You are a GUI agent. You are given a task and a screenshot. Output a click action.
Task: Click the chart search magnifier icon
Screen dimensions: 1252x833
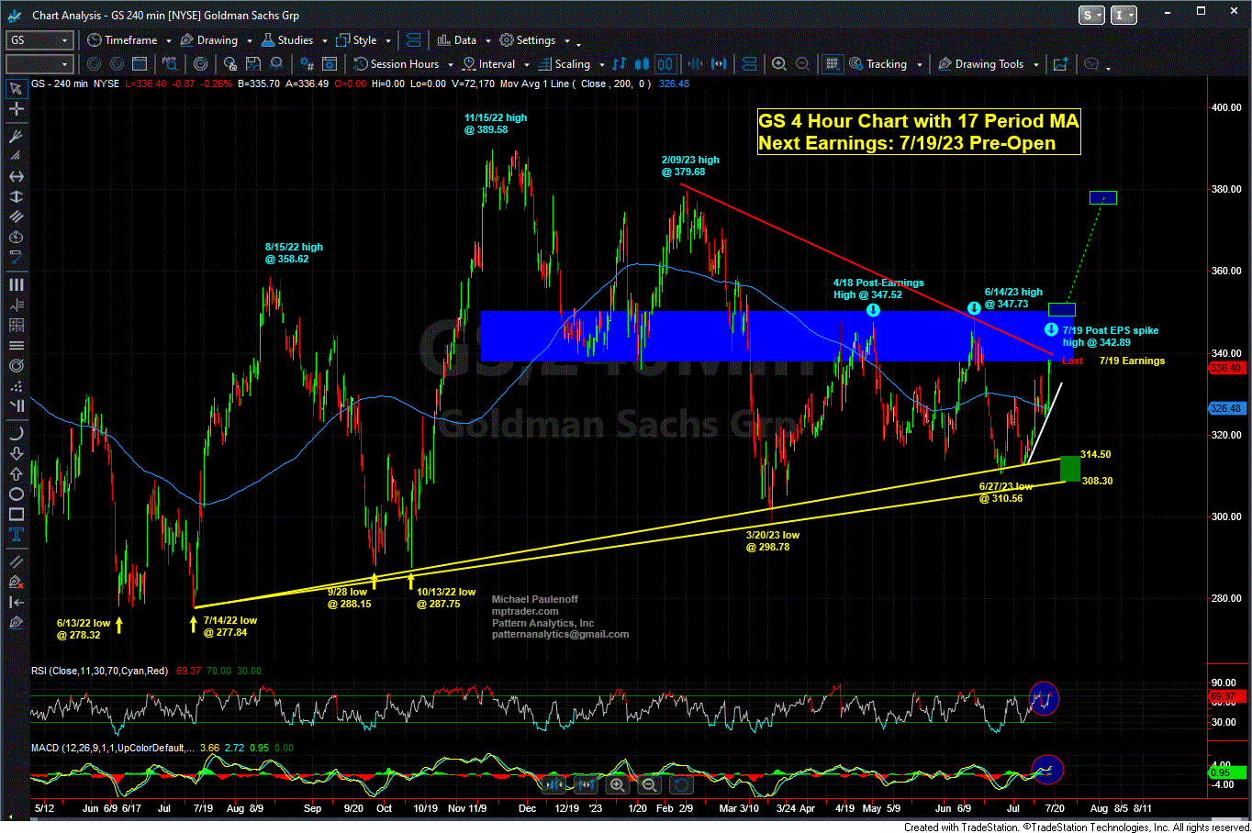click(170, 64)
